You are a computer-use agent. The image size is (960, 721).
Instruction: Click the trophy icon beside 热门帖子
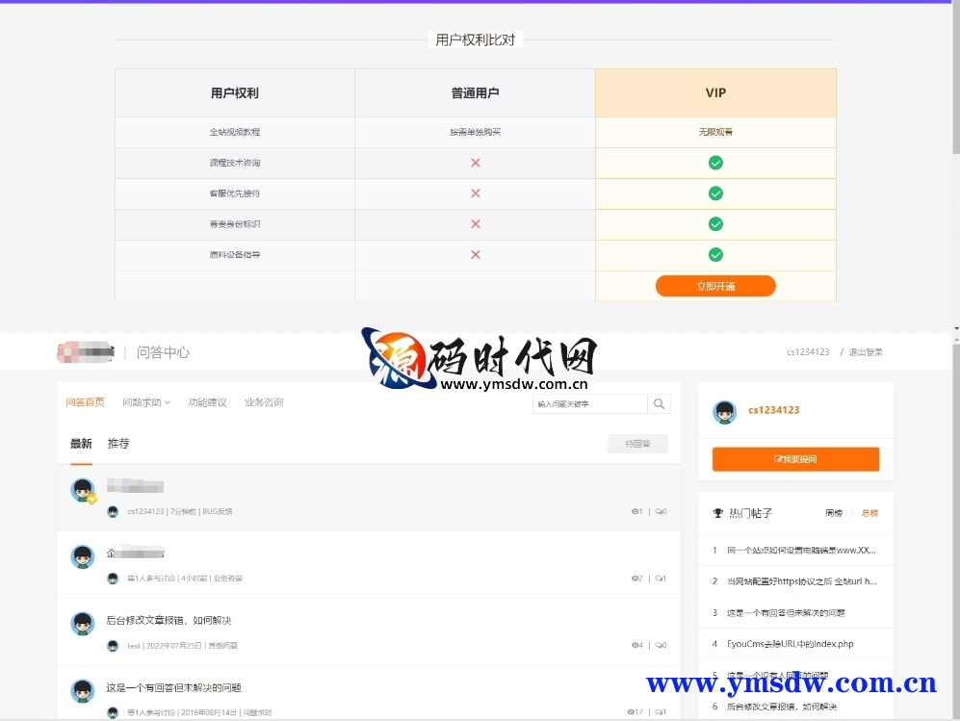click(717, 513)
